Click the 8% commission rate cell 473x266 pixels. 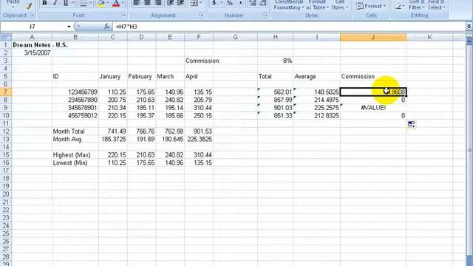pos(275,61)
